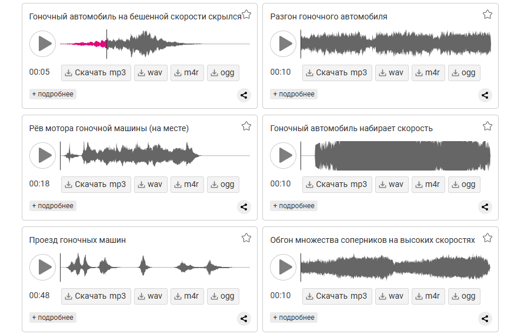
Task: Seek within the pink «бешенной скорости» waveform
Action: point(82,44)
